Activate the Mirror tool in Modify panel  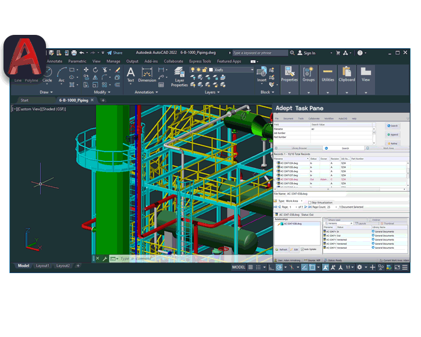pos(95,77)
